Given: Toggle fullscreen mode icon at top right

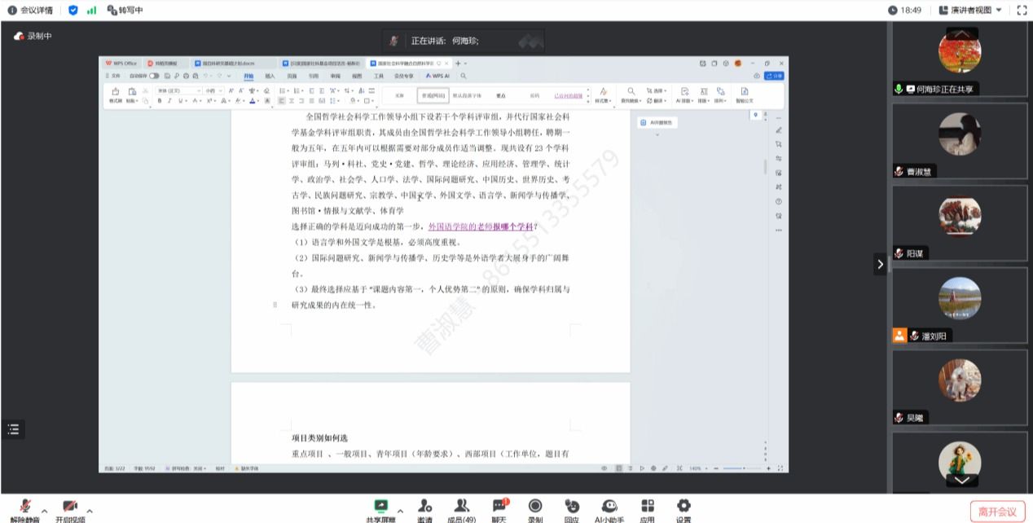Looking at the screenshot, I should pos(1022,10).
